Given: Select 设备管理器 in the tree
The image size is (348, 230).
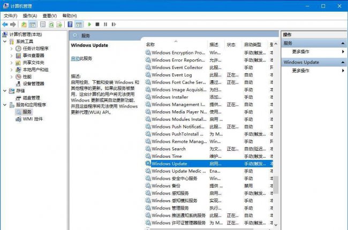Looking at the screenshot, I should point(33,83).
